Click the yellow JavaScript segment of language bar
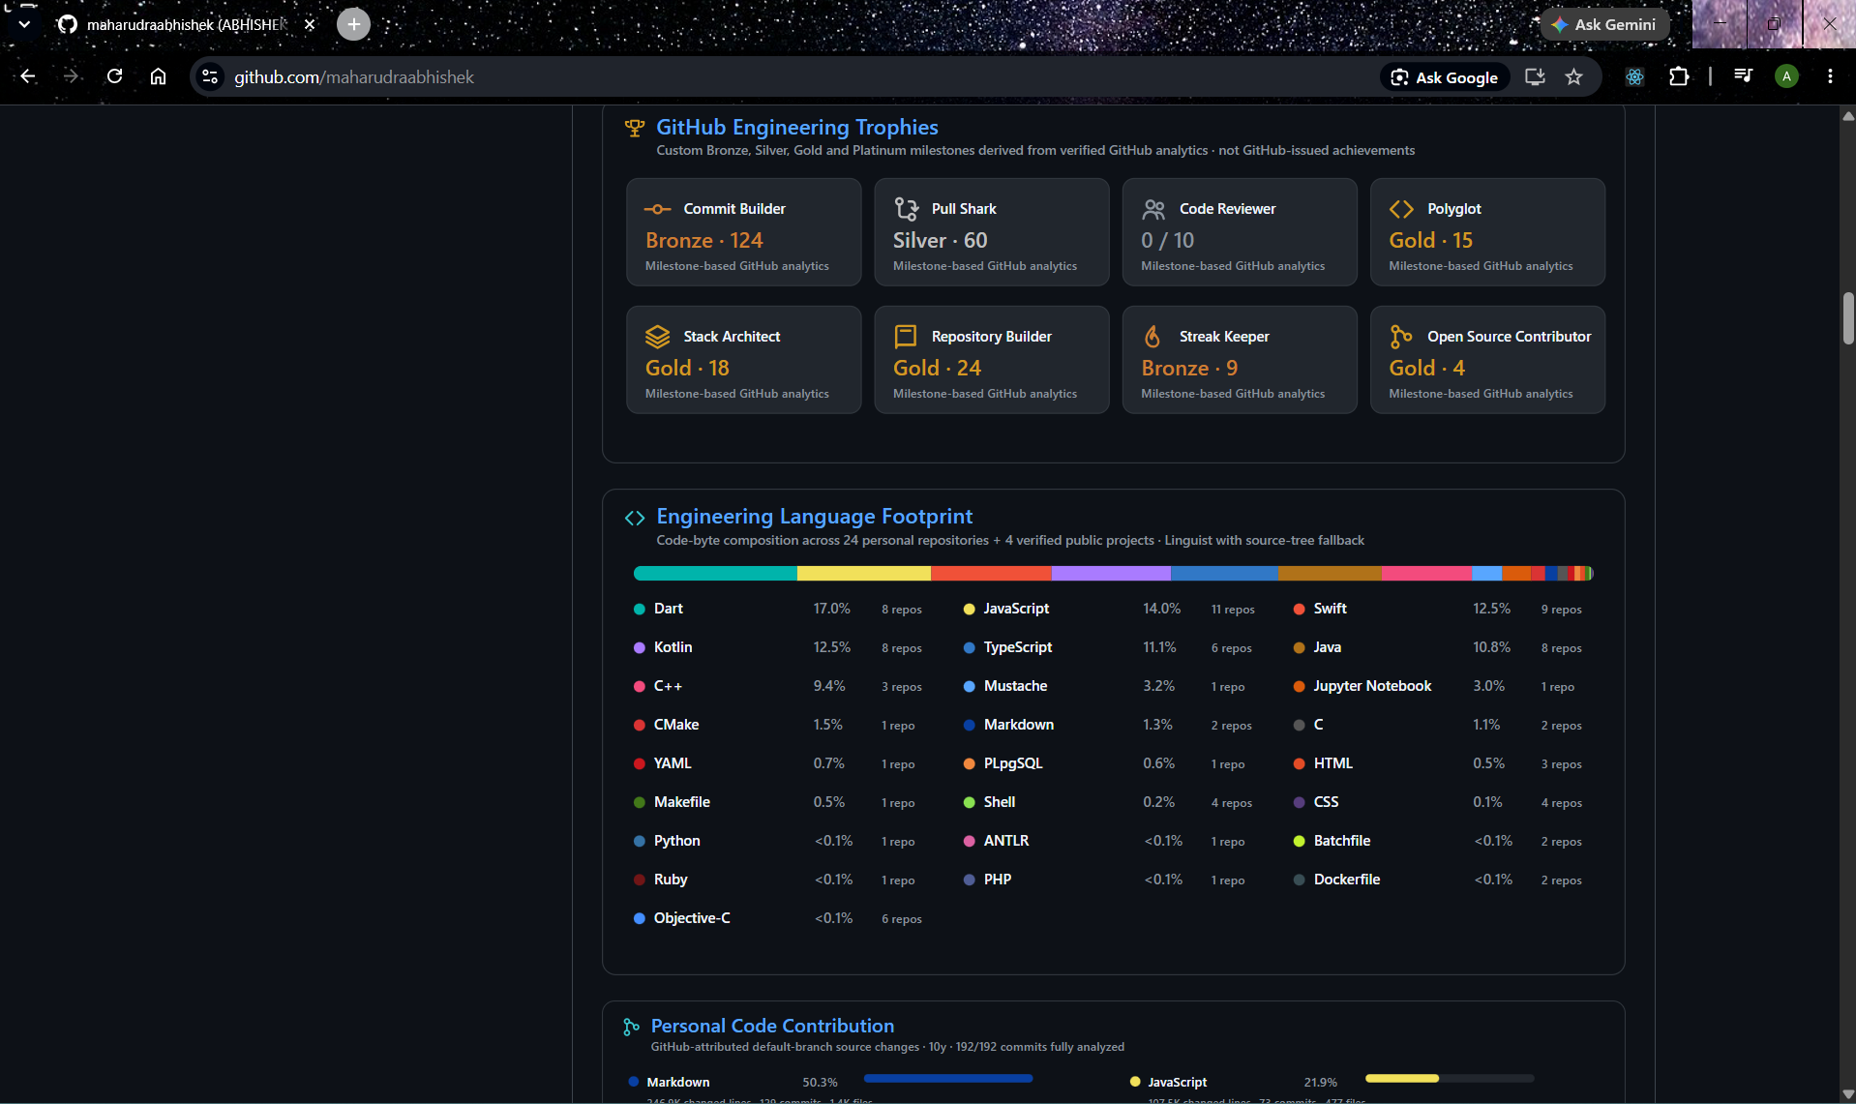Viewport: 1856px width, 1104px height. [x=863, y=574]
